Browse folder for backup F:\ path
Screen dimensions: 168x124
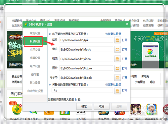tap(118, 91)
